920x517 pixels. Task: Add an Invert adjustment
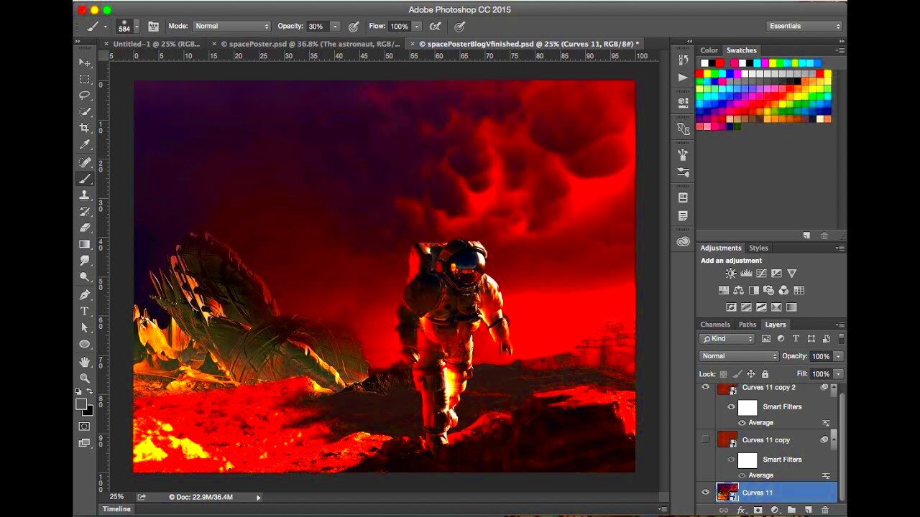click(731, 307)
